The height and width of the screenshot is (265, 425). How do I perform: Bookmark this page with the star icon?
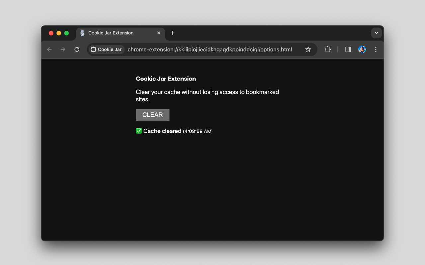[308, 49]
